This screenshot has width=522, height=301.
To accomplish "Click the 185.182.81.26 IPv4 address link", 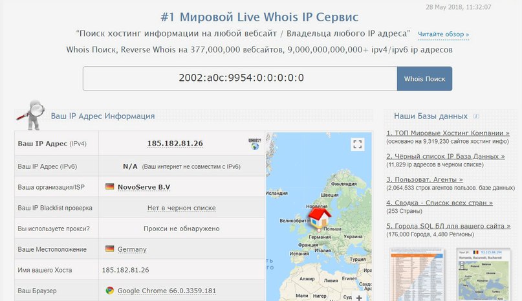I will tap(175, 143).
